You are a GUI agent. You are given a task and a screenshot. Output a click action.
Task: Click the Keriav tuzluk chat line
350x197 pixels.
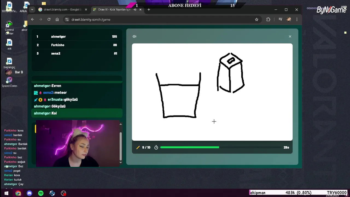(13, 180)
